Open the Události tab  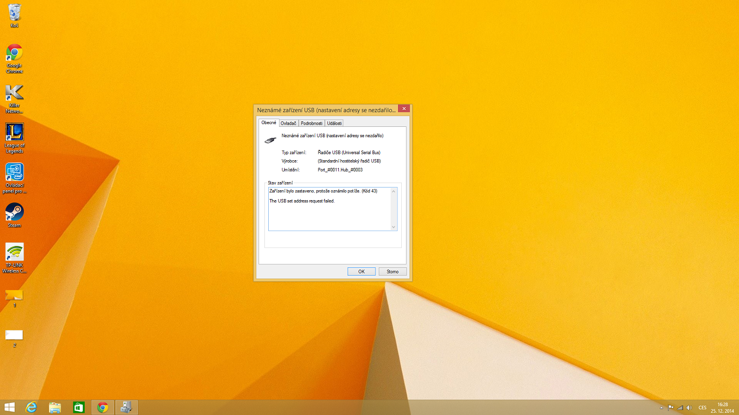[334, 124]
